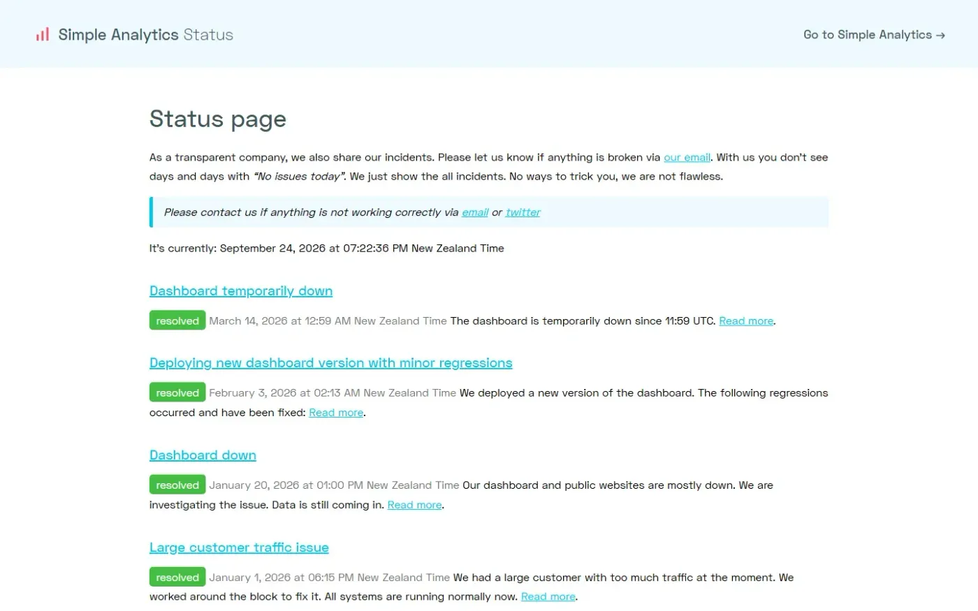Open the 'Dashboard down' incident heading

pos(203,455)
